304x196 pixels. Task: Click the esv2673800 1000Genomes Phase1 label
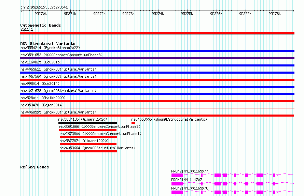tap(100, 134)
